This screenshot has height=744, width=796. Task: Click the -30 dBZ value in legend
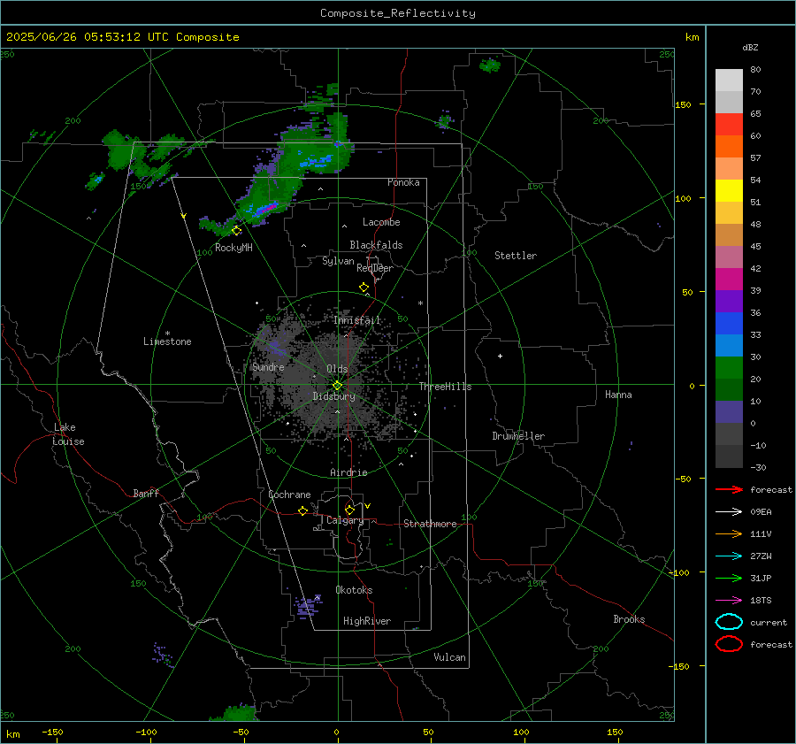[x=758, y=468]
